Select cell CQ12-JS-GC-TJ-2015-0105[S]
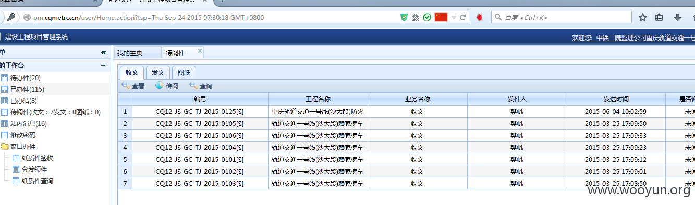This screenshot has width=695, height=205. [200, 123]
